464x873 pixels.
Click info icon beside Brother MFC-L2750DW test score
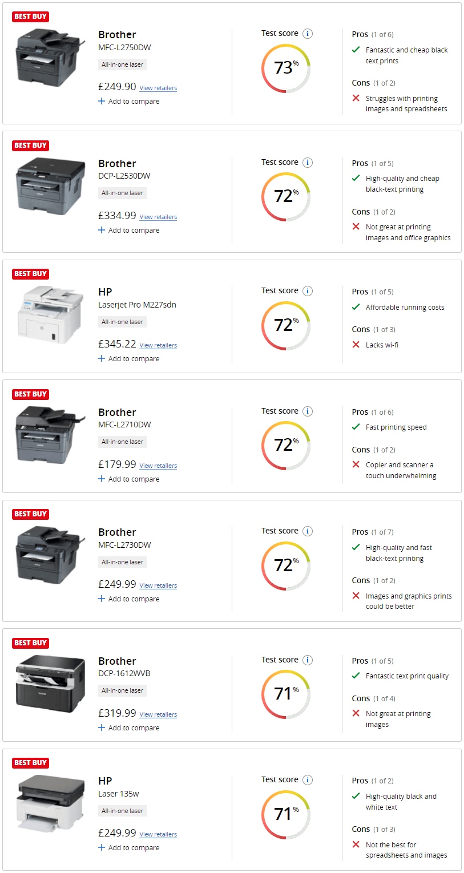[x=308, y=34]
